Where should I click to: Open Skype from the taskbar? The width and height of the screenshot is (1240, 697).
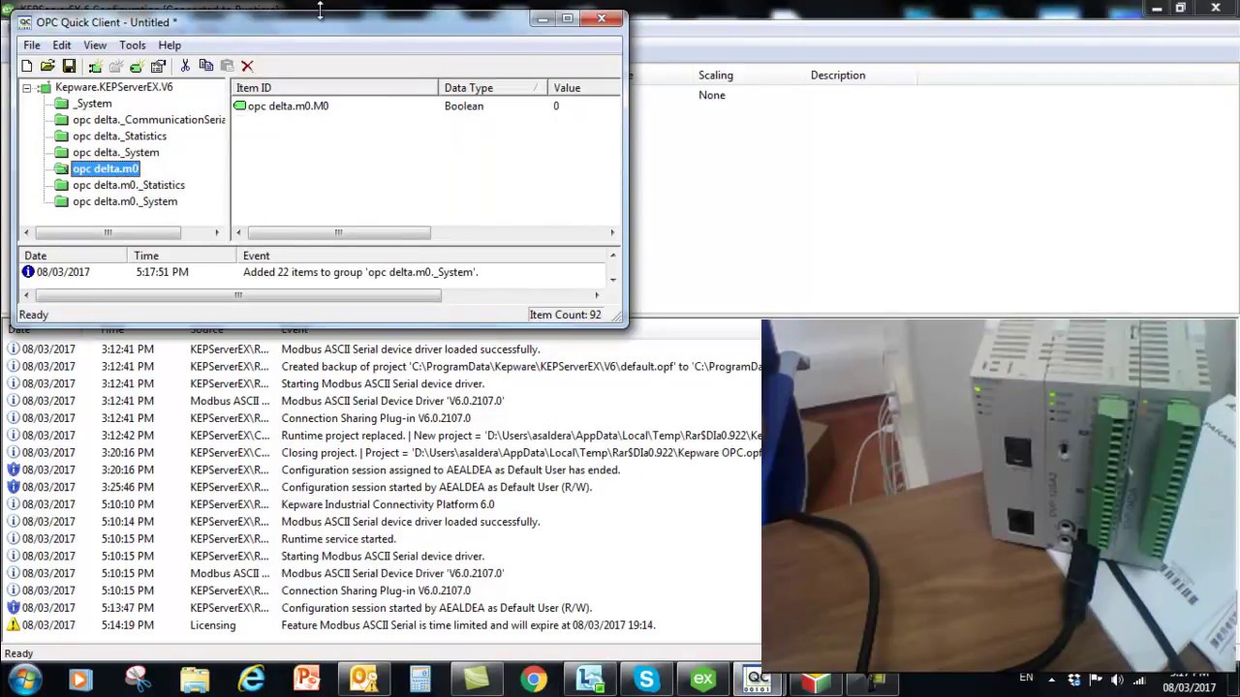[x=646, y=680]
